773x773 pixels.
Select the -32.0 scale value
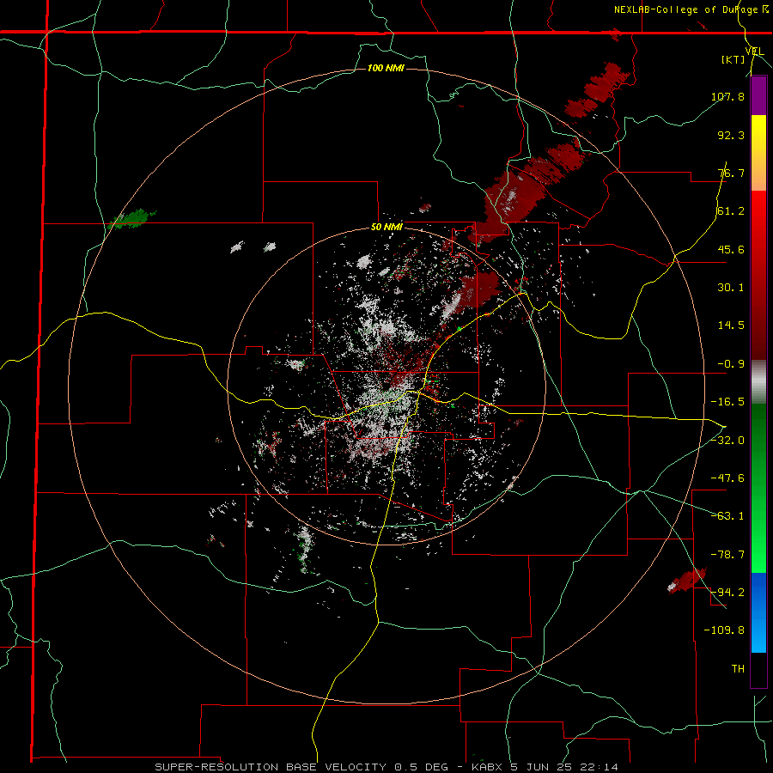point(727,441)
